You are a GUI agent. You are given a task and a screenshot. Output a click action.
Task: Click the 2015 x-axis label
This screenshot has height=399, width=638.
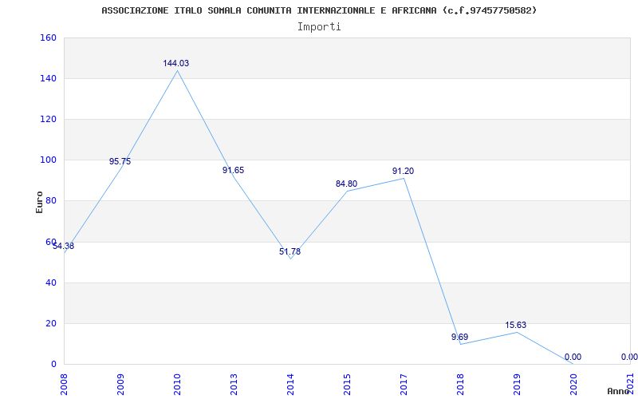(347, 384)
